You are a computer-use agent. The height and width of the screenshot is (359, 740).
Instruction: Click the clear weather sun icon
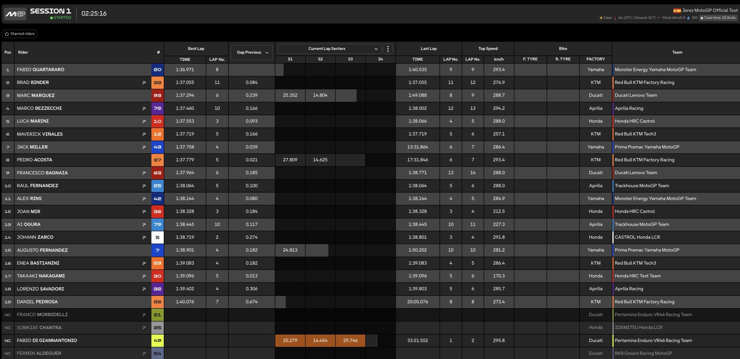pos(601,18)
